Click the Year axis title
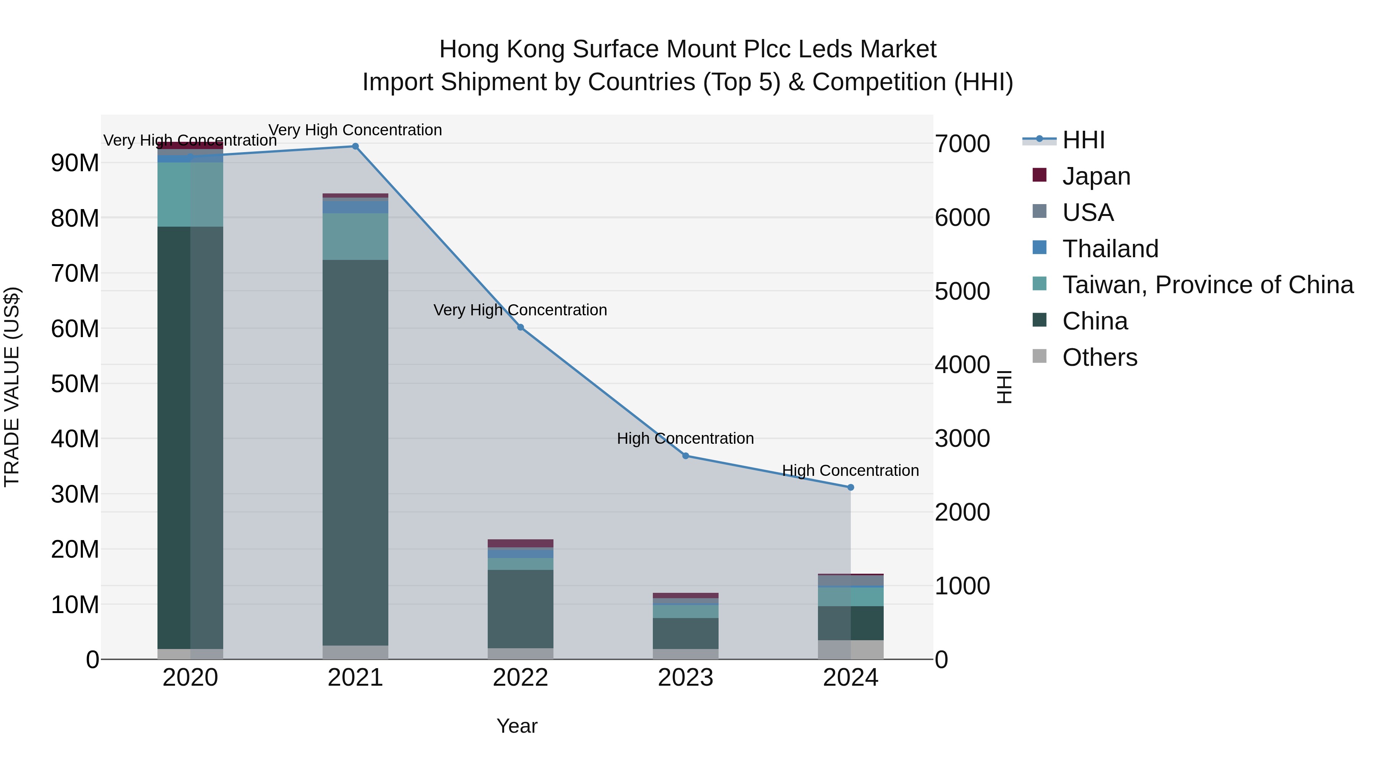The height and width of the screenshot is (774, 1376). point(517,726)
